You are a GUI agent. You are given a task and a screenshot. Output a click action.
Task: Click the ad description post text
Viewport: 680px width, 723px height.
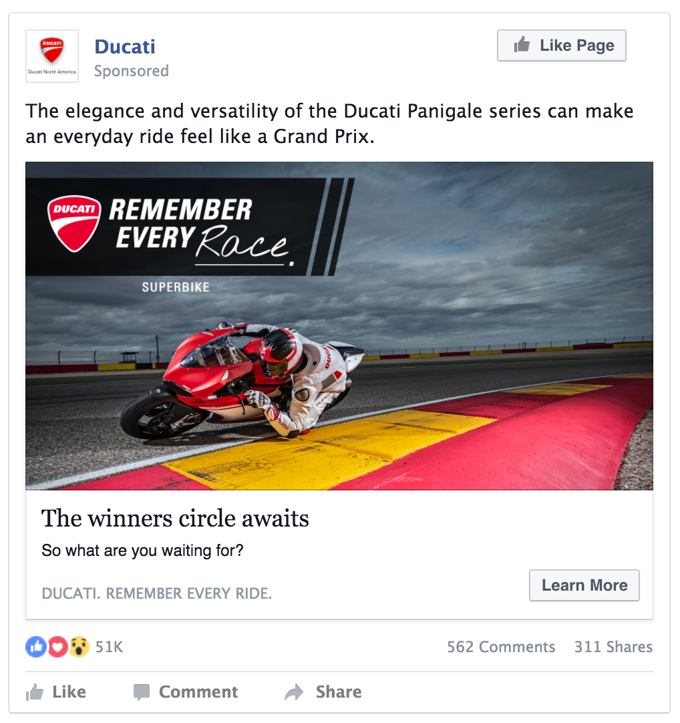click(329, 124)
